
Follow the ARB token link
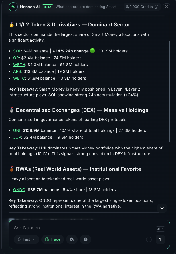click(x=17, y=71)
